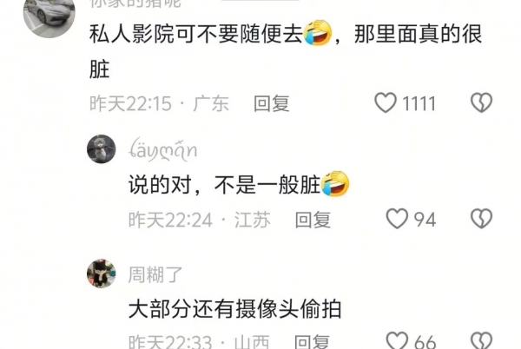521x349 pixels.
Task: Dislike 周糊了's reply about 摄像头偷拍
Action: pyautogui.click(x=481, y=340)
